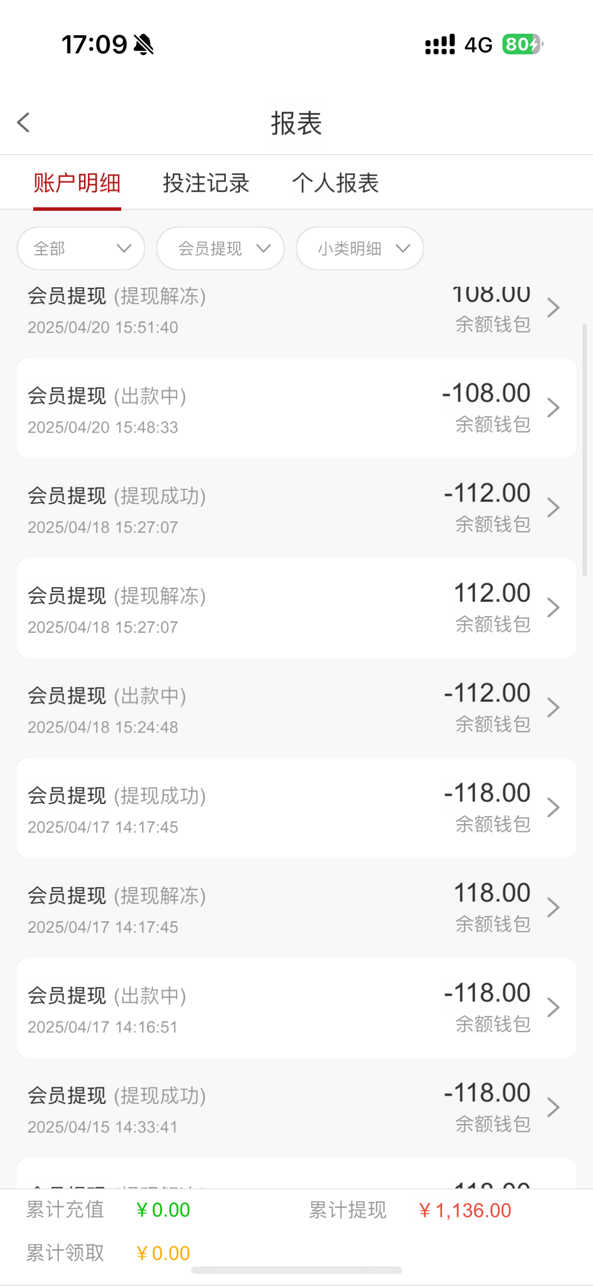Image resolution: width=593 pixels, height=1286 pixels.
Task: Click the list scrollbar on right edge
Action: point(584,449)
